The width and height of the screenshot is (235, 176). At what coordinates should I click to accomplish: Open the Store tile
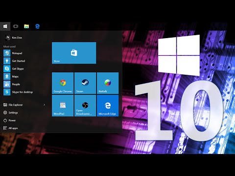point(74,53)
